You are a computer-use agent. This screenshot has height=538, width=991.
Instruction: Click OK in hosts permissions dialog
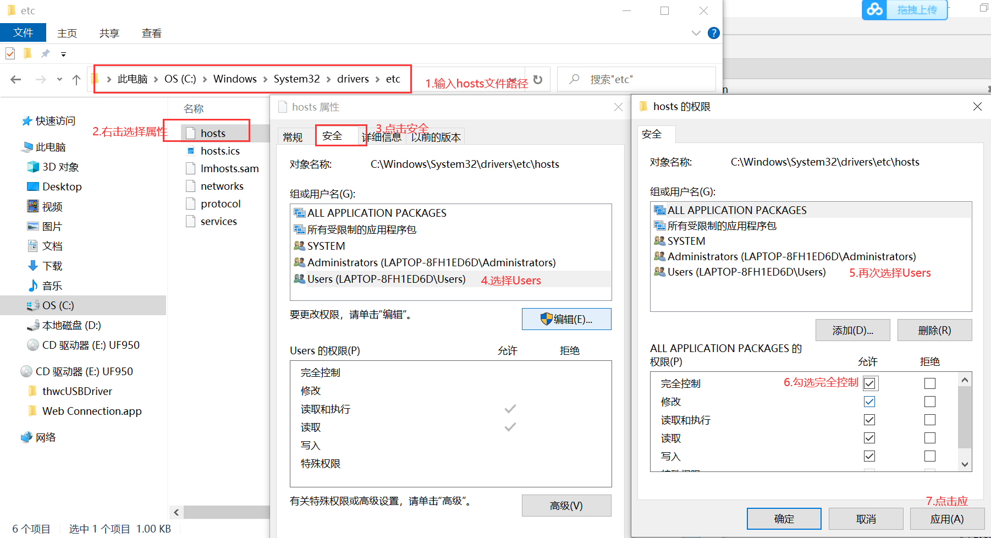click(784, 519)
